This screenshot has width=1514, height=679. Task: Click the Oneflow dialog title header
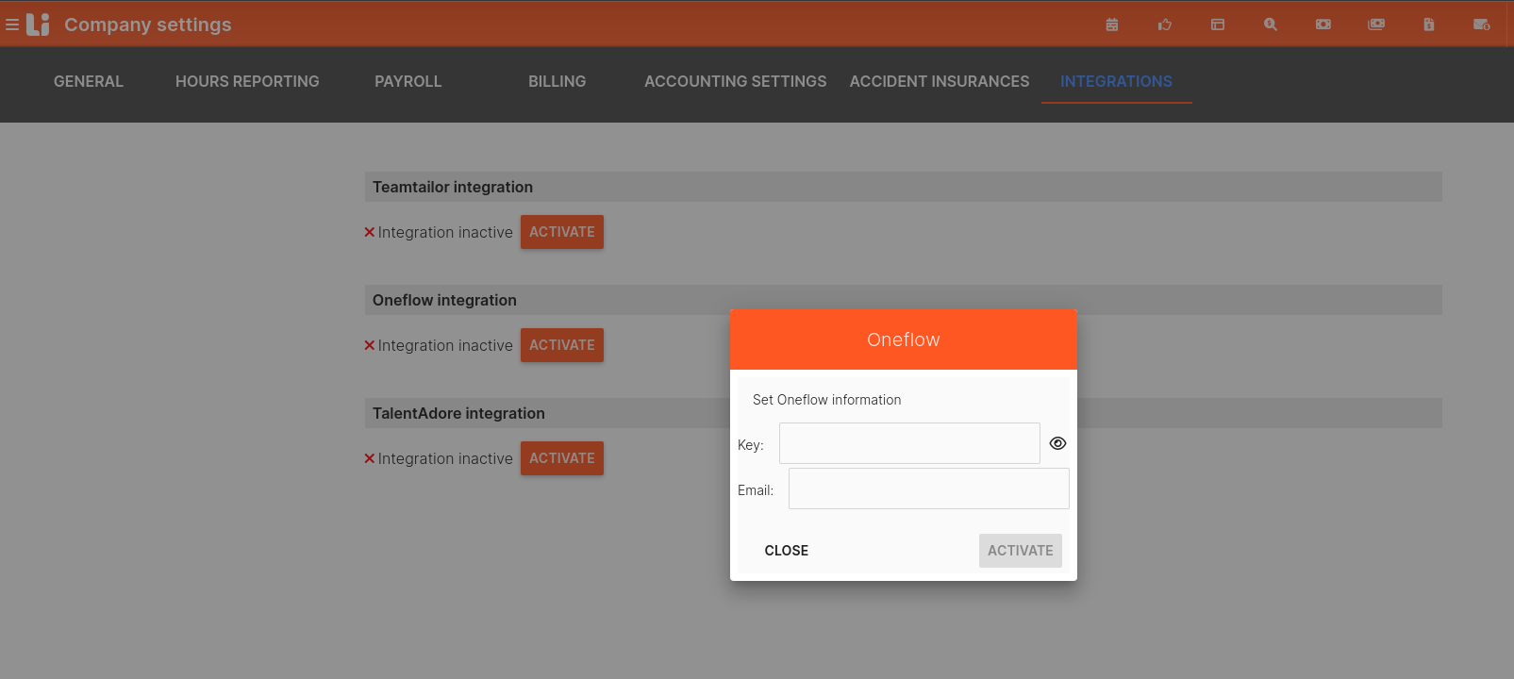(904, 339)
